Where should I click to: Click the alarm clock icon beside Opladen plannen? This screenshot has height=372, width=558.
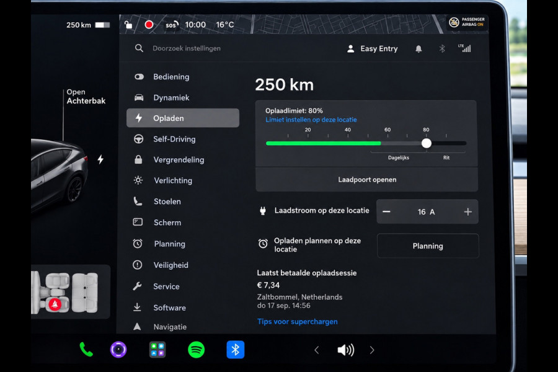(263, 244)
